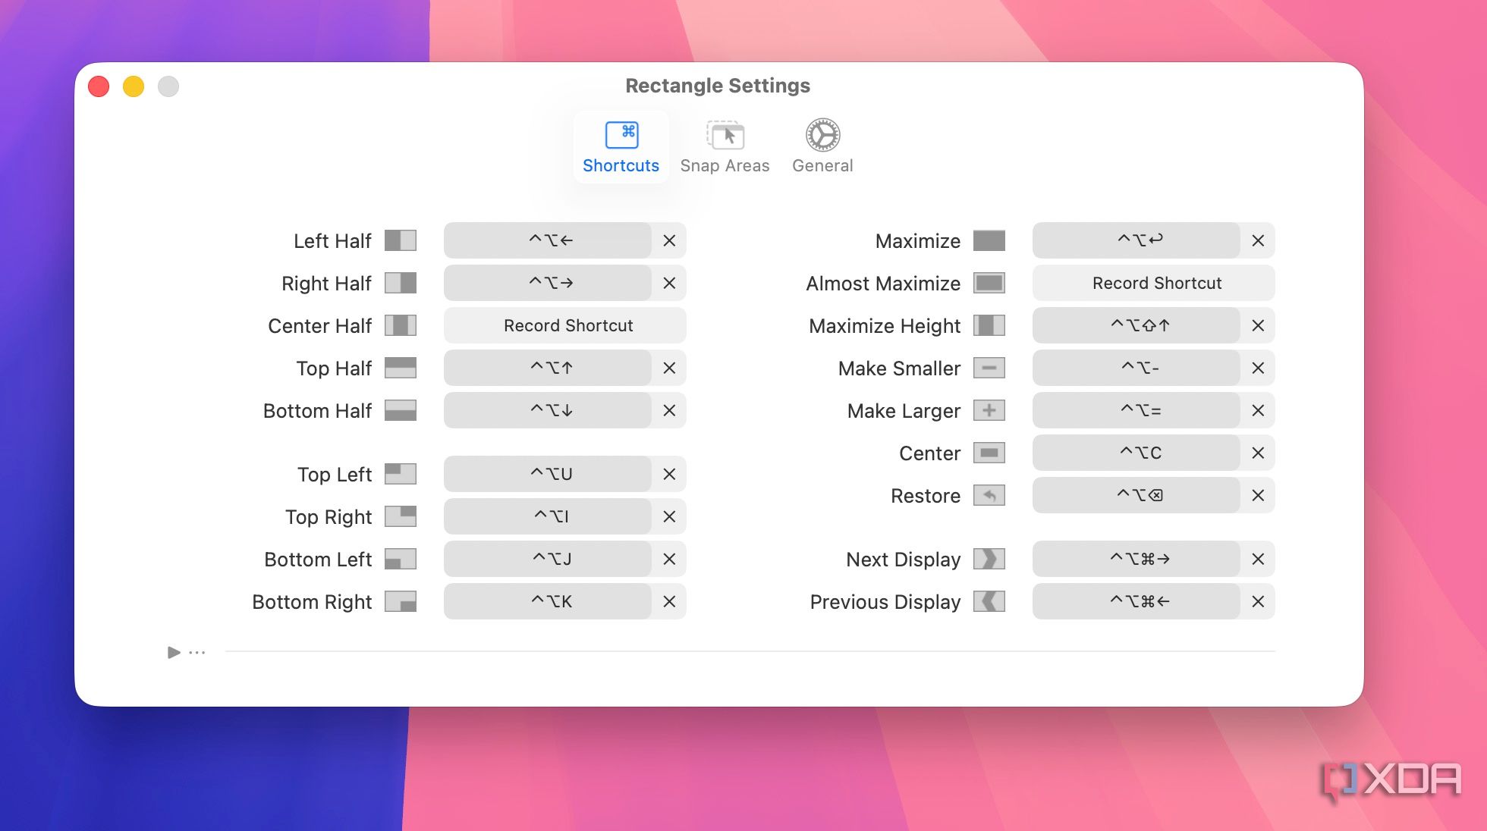
Task: Click the Maximize window icon
Action: (x=989, y=240)
